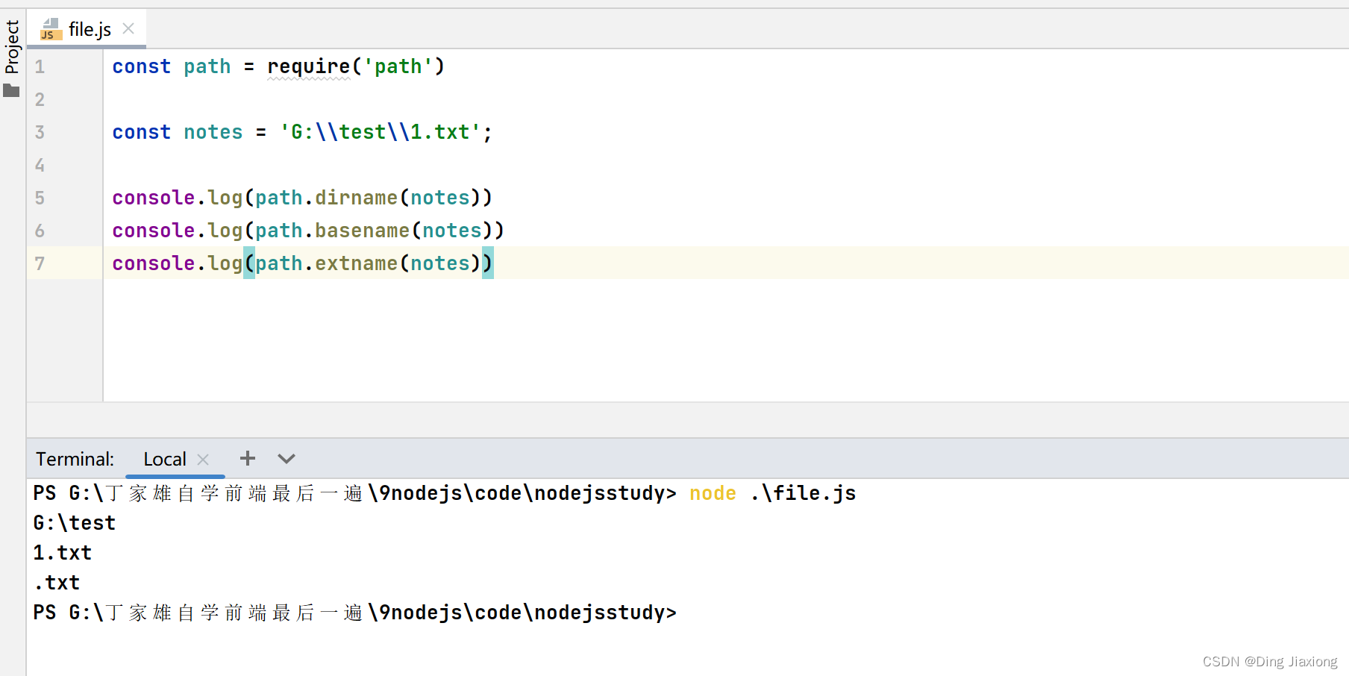Add a new terminal session with plus
The height and width of the screenshot is (676, 1349).
coord(248,458)
